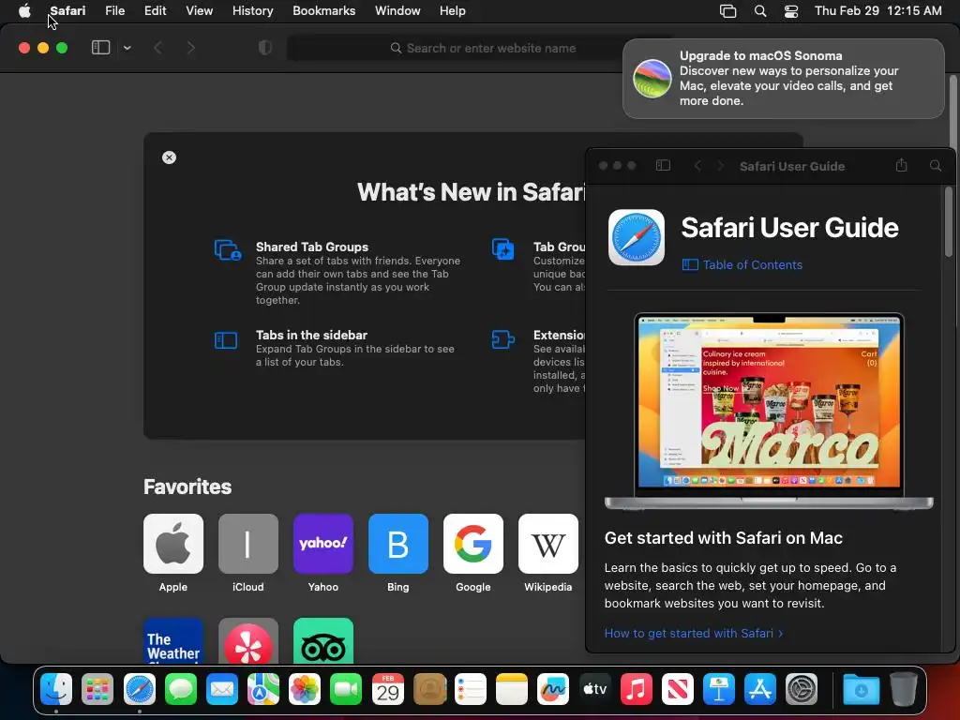Open Finder from the Dock
The image size is (960, 720).
click(x=56, y=689)
